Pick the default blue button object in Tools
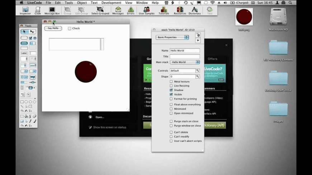 24,43
